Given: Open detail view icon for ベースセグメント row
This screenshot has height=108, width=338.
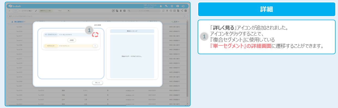Looking at the screenshot, I should (x=95, y=35).
